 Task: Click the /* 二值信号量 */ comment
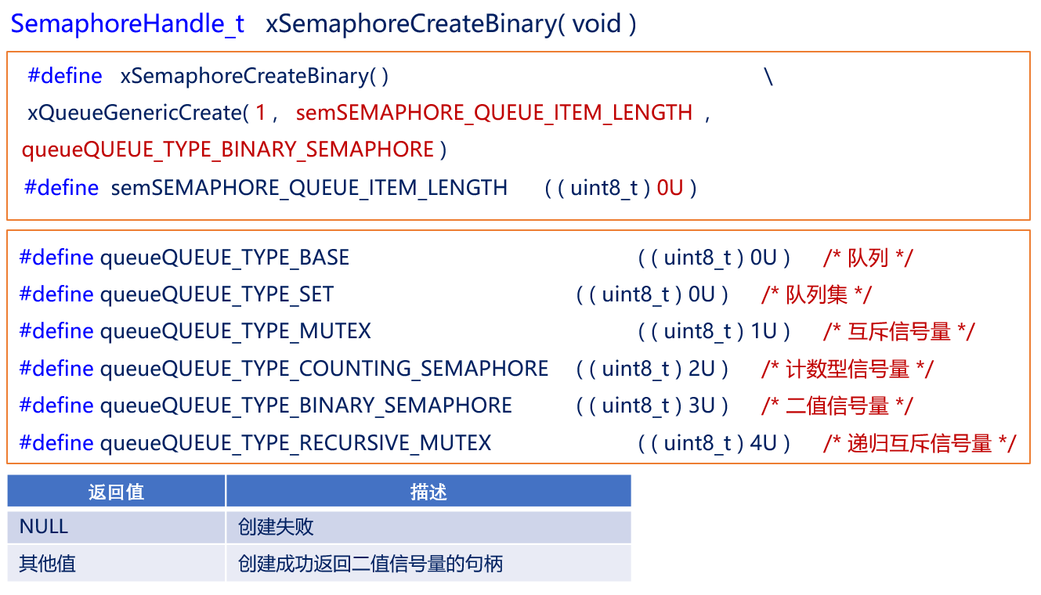[x=837, y=406]
